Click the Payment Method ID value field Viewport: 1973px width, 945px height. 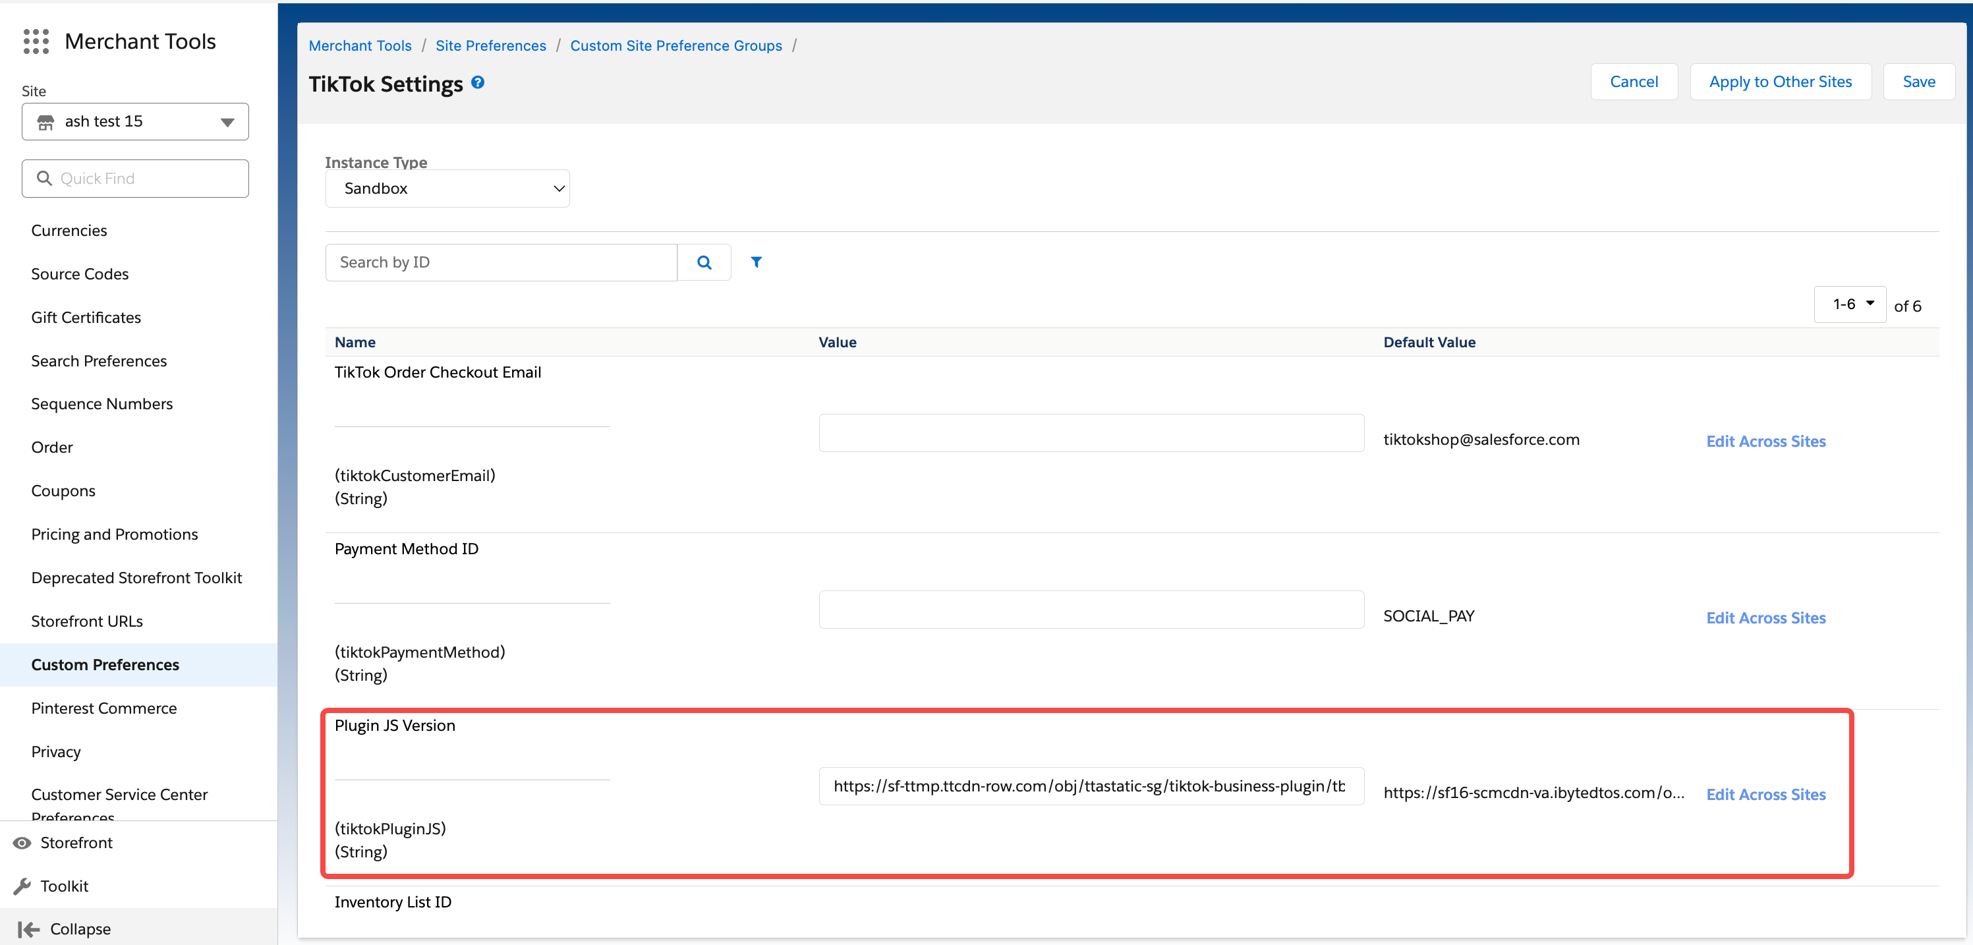point(1091,610)
